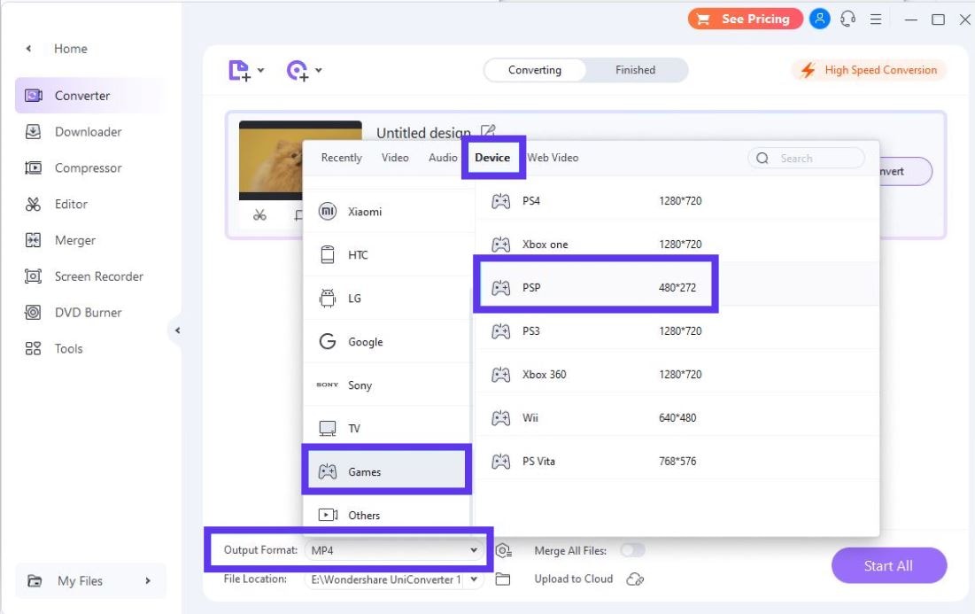Select the Video tab
The height and width of the screenshot is (614, 975).
[395, 158]
